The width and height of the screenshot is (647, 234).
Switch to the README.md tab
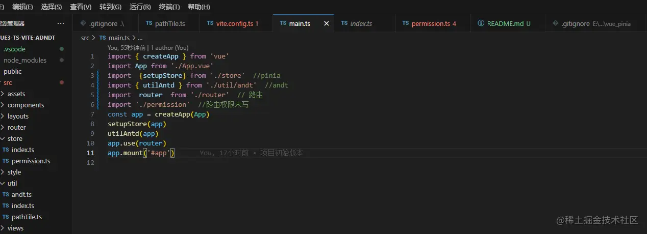(508, 23)
